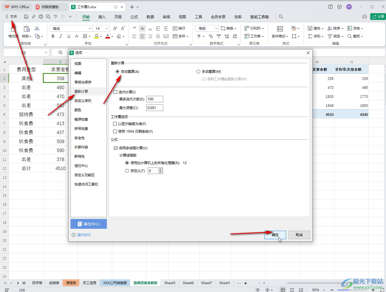This screenshot has height=292, width=386.
Task: Click the 最多迭代次数 input field
Action: [x=155, y=99]
